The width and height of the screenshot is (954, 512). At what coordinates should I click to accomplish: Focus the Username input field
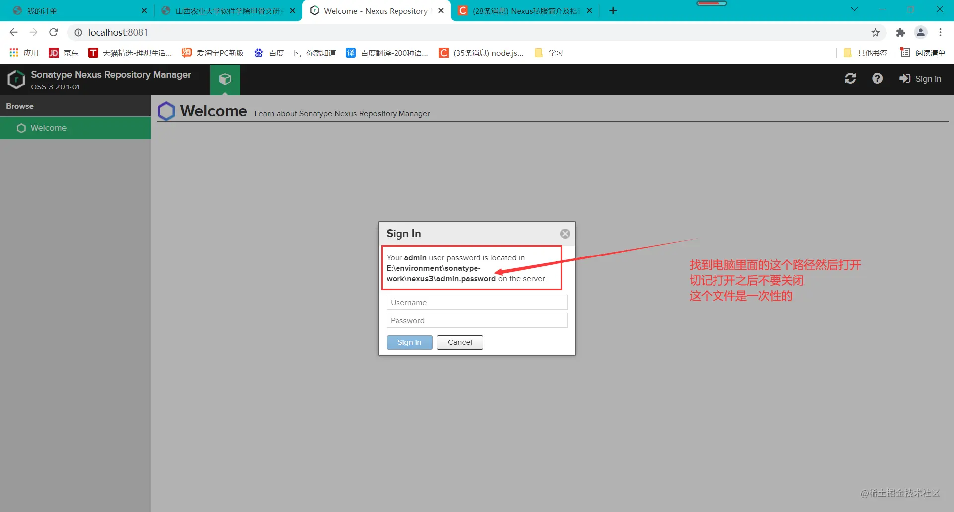tap(477, 302)
